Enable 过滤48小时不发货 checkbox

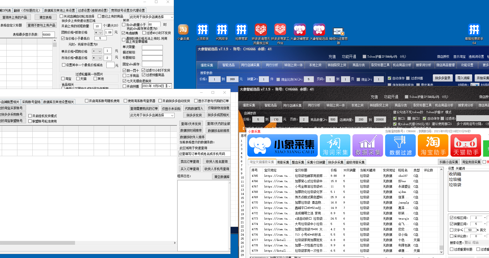pos(144,33)
